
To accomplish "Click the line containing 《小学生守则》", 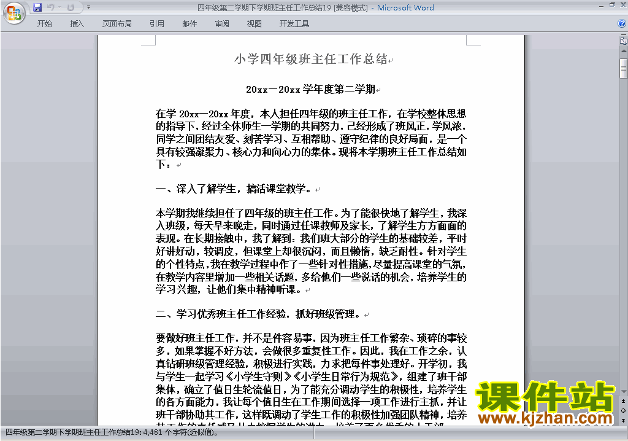I will [311, 377].
